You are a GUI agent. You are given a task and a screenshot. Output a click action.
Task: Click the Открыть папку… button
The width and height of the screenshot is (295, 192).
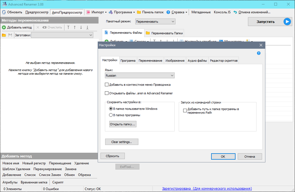coord(123,124)
